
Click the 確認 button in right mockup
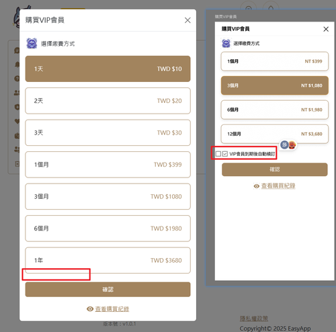tap(275, 169)
